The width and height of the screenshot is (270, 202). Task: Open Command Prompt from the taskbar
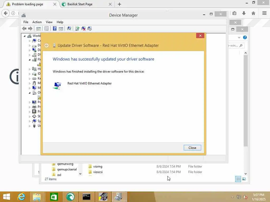click(86, 197)
